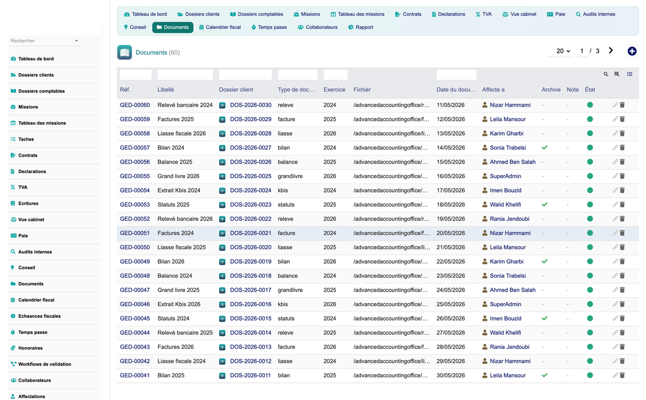This screenshot has width=646, height=400.
Task: Open document link GED-00060
Action: [135, 105]
